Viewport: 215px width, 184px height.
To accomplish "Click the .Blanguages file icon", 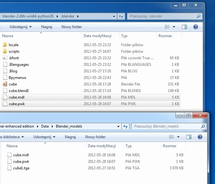I will tap(5, 64).
